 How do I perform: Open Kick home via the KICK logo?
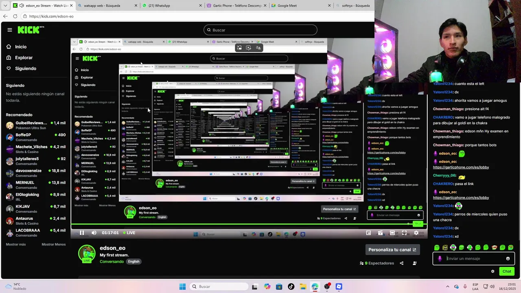point(31,30)
